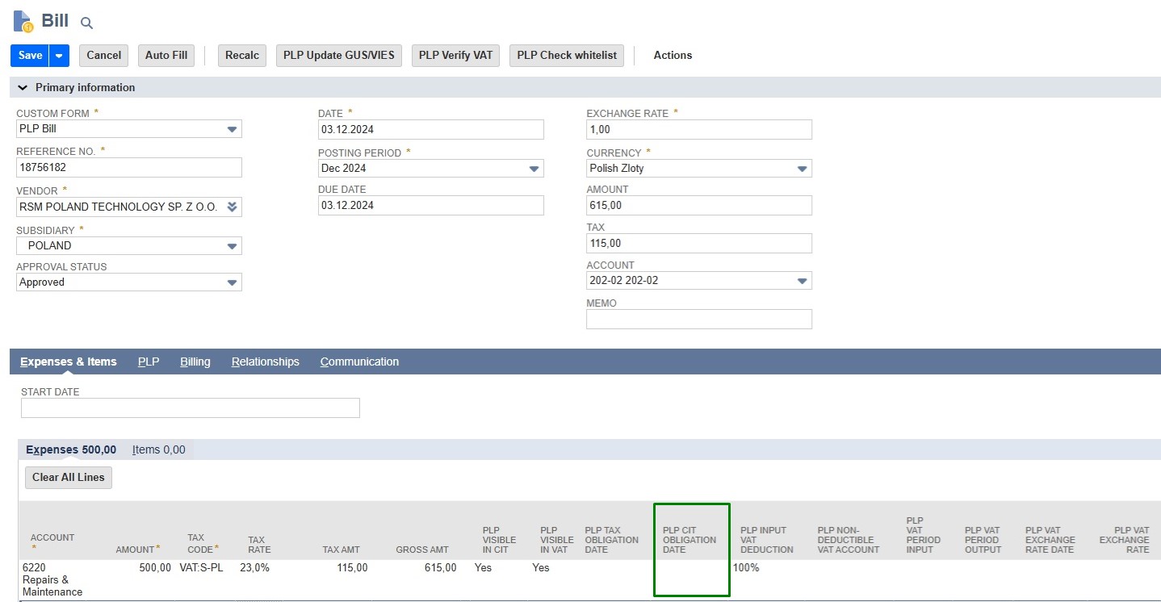Click the search magnifier icon beside Bill
Viewport: 1161px width, 602px height.
87,23
